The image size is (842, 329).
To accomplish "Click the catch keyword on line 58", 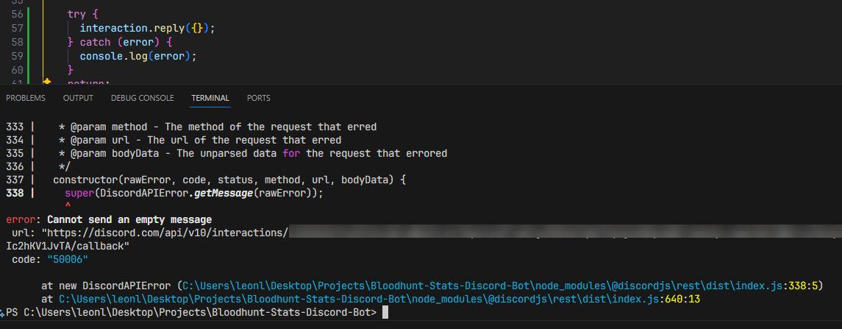I will click(95, 42).
